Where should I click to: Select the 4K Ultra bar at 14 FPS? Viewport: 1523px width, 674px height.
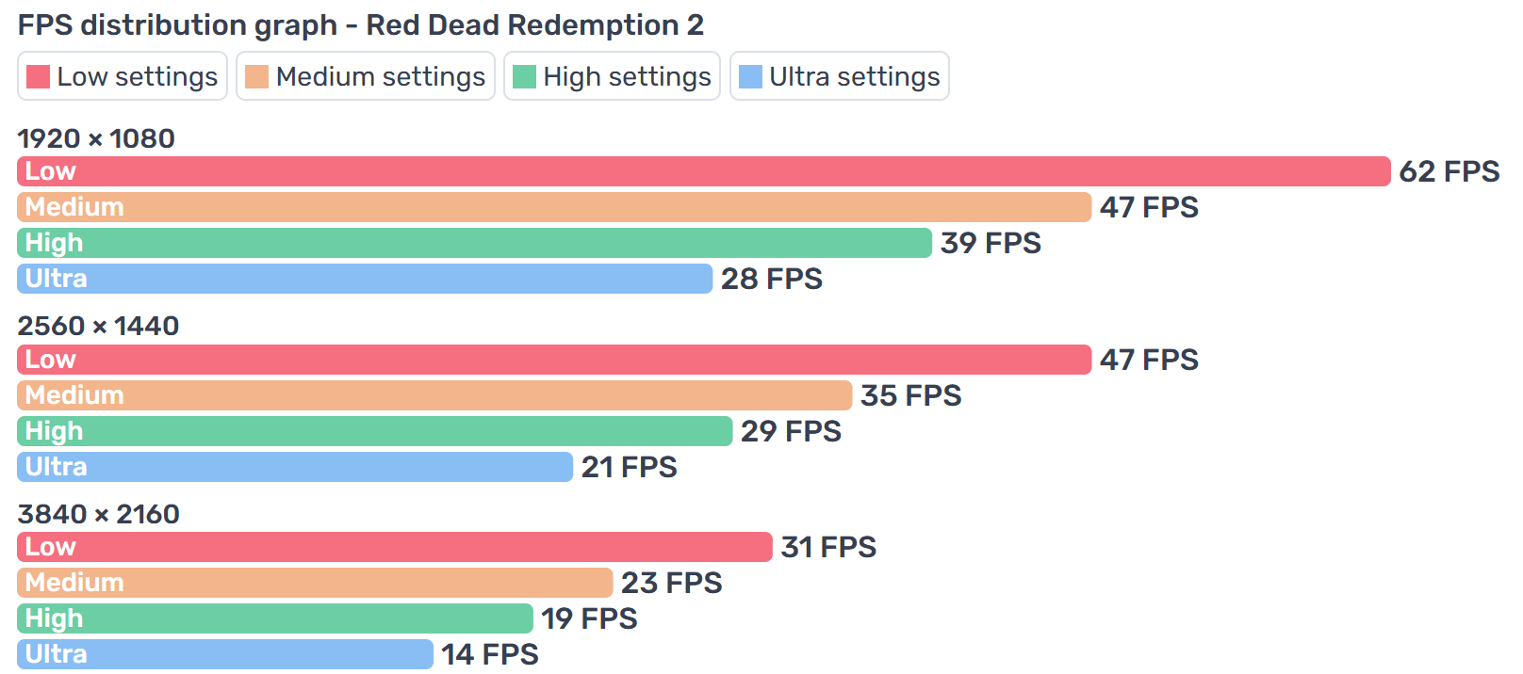click(x=225, y=654)
